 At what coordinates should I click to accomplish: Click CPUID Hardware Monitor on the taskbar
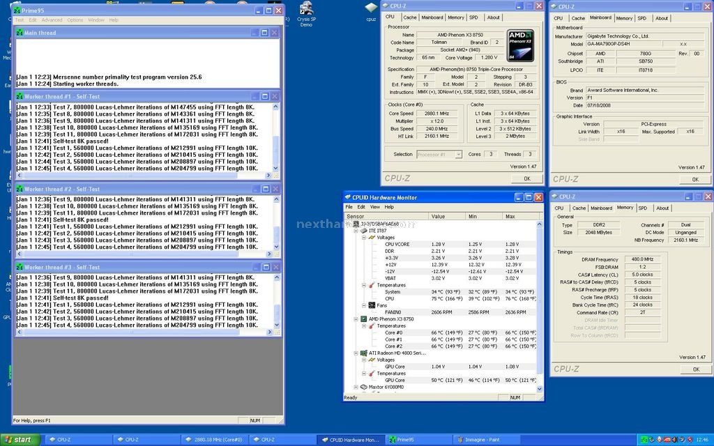[350, 440]
